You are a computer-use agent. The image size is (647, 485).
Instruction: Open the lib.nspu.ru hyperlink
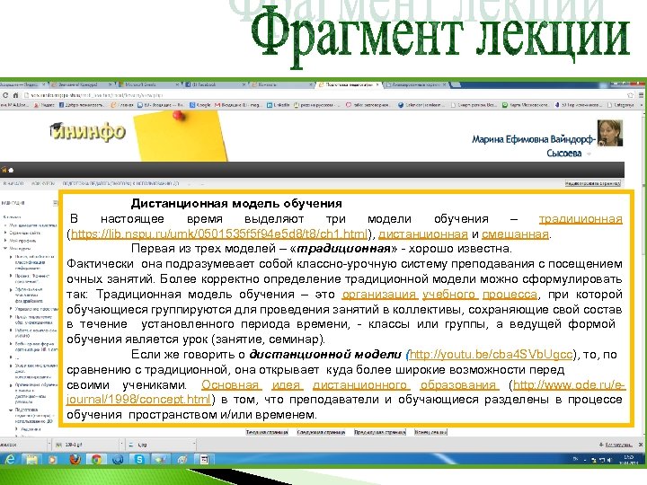[x=219, y=234]
